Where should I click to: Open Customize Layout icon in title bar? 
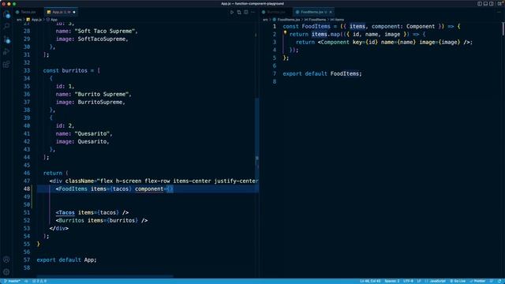(x=499, y=3)
